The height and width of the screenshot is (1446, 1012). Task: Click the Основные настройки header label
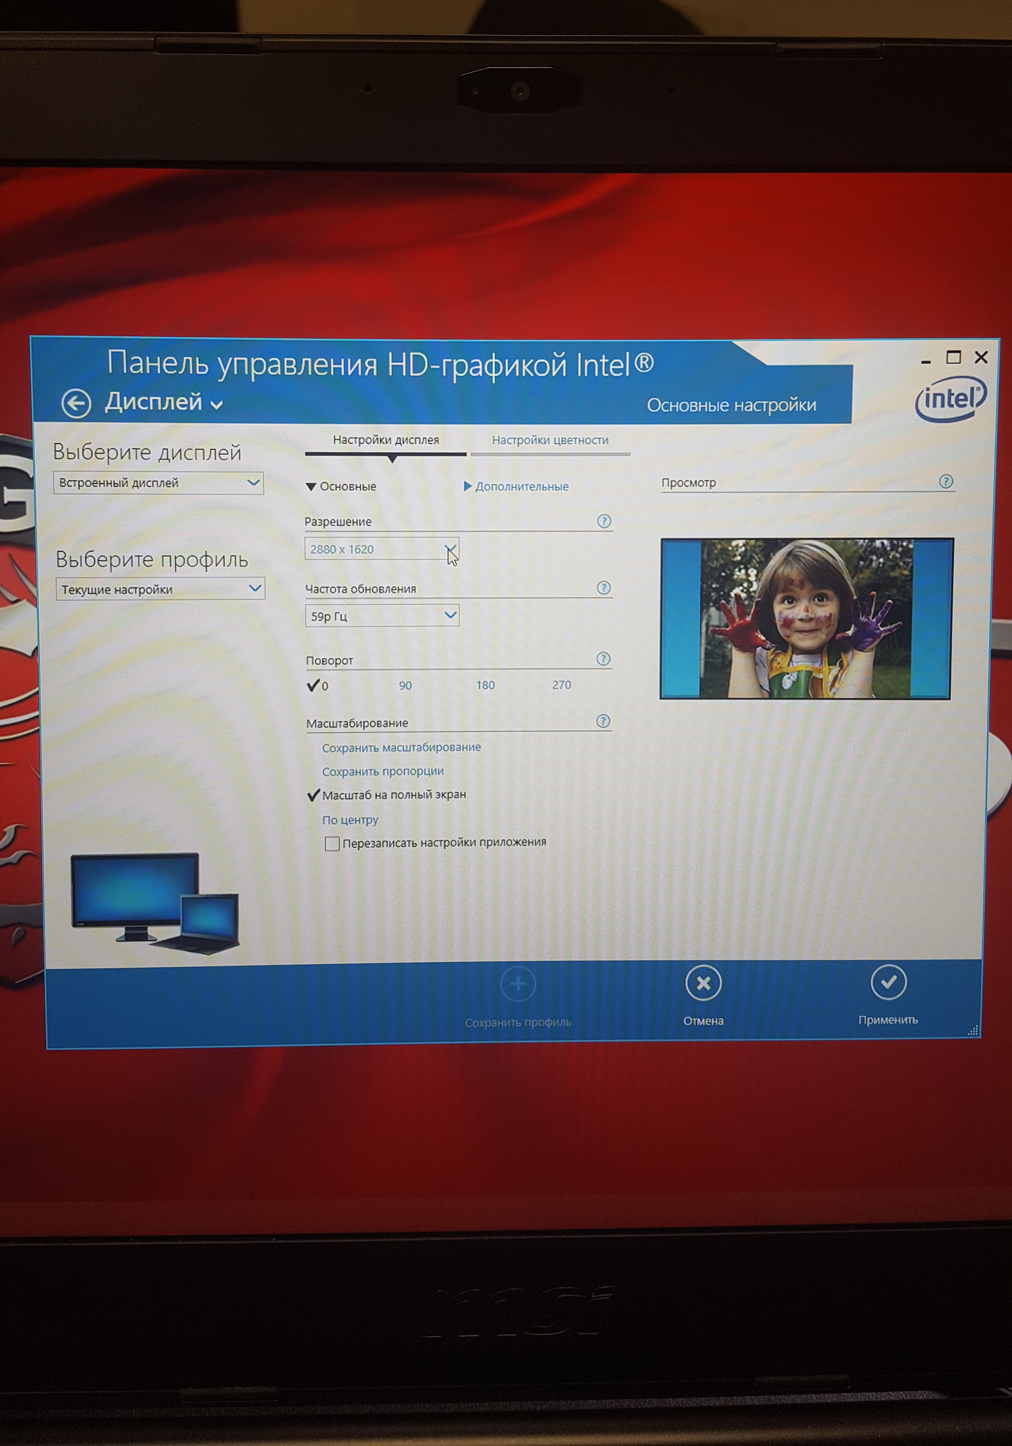pyautogui.click(x=731, y=405)
